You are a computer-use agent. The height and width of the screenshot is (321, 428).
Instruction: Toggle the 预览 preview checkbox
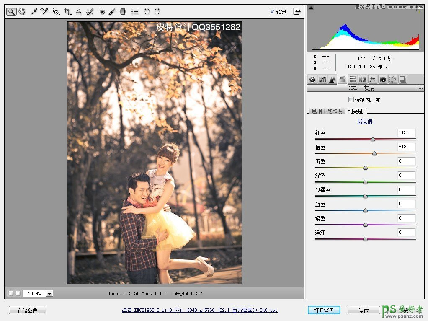point(273,12)
